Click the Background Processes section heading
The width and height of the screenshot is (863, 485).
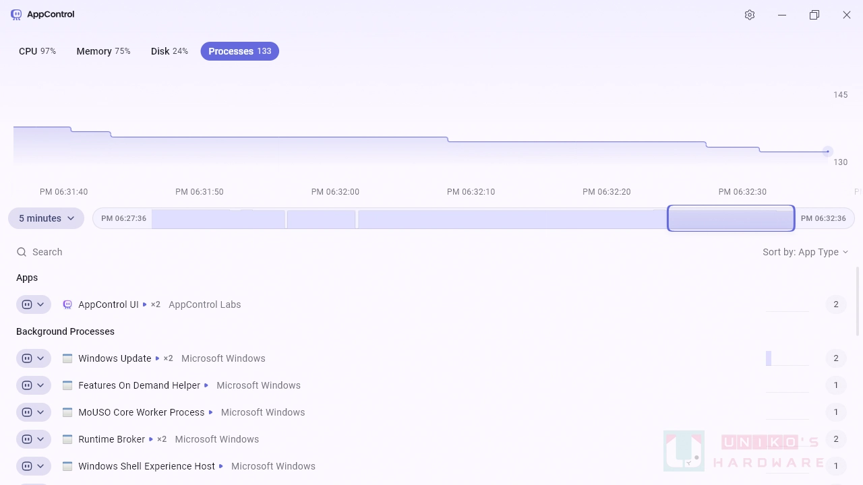click(x=65, y=331)
